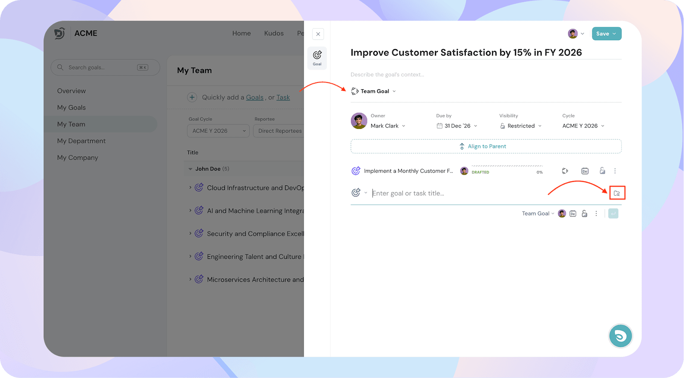This screenshot has height=378, width=684.
Task: Expand the goal/task type chevron beside the title input
Action: tap(366, 193)
